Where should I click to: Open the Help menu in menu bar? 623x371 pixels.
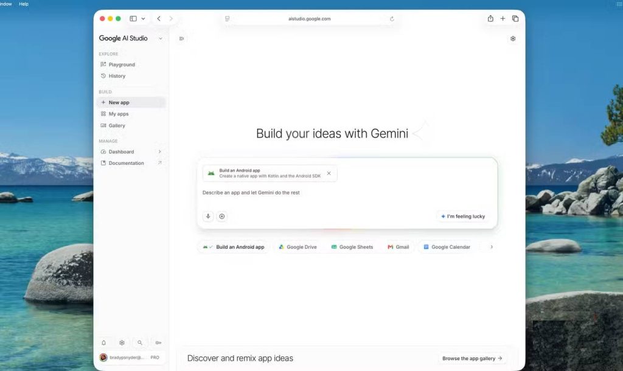(x=24, y=4)
